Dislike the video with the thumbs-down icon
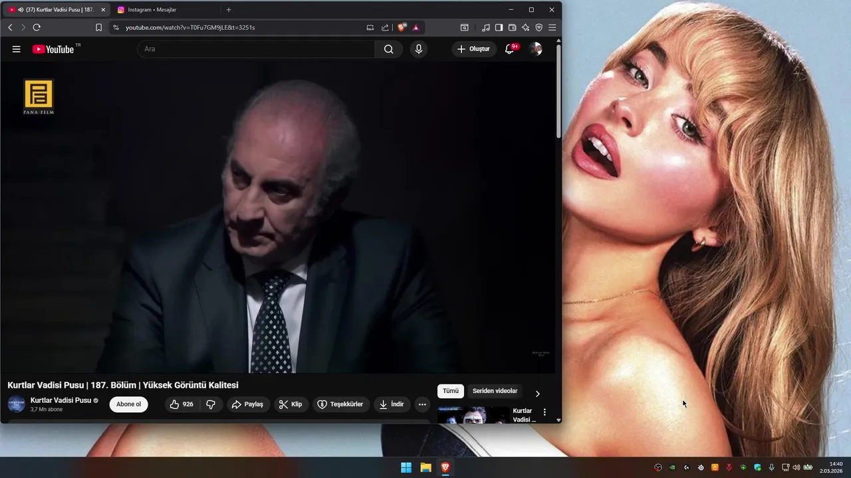This screenshot has height=478, width=851. pyautogui.click(x=211, y=404)
